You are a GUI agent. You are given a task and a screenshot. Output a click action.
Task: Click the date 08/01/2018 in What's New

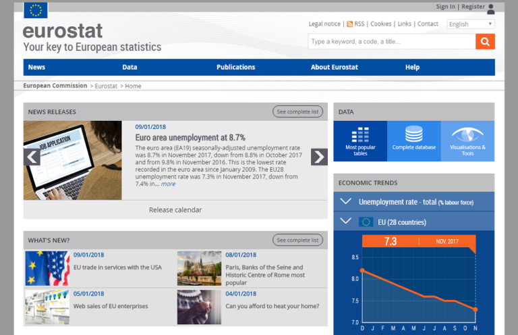click(241, 255)
